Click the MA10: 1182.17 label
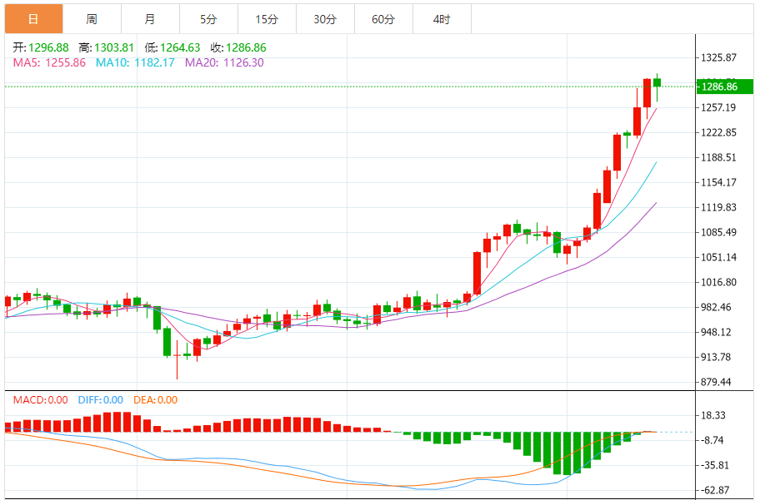 pyautogui.click(x=135, y=62)
